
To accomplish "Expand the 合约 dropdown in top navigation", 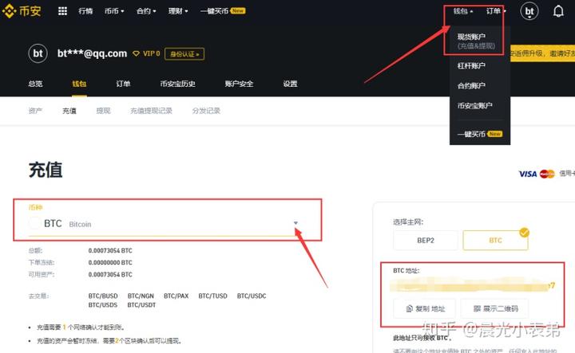I will coord(146,11).
